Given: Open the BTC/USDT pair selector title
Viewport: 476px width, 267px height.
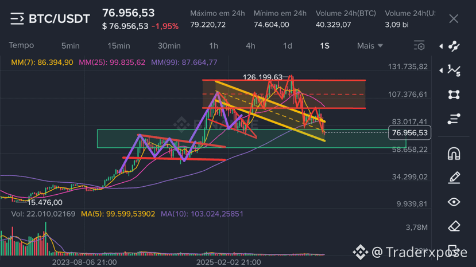Looking at the screenshot, I should coord(60,19).
